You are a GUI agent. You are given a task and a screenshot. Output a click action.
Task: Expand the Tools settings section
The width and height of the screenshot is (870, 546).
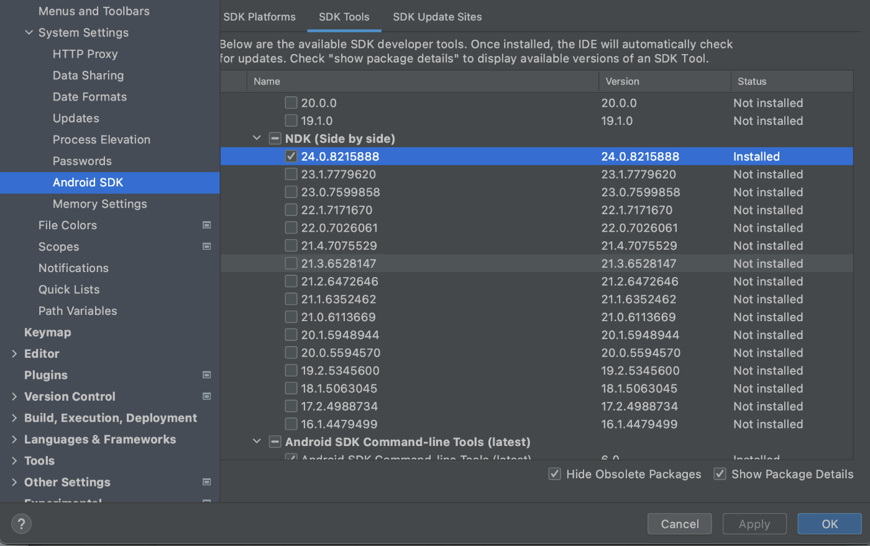point(14,461)
